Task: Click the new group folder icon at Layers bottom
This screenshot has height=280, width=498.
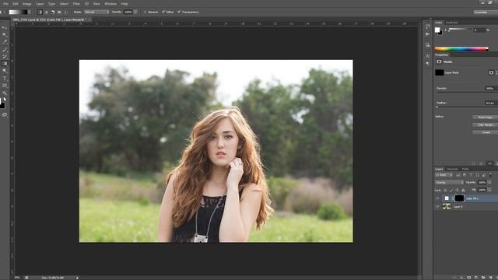Action: 483,277
